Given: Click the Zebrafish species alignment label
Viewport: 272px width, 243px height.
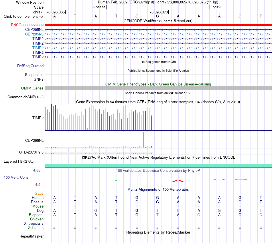Looking at the screenshot, I should (x=36, y=228).
